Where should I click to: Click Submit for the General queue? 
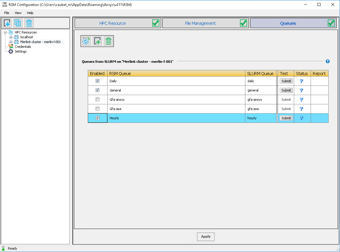pos(286,90)
